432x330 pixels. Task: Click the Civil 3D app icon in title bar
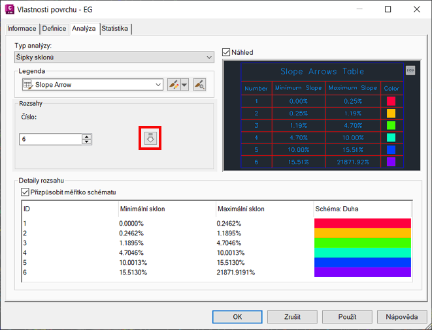tap(10, 10)
